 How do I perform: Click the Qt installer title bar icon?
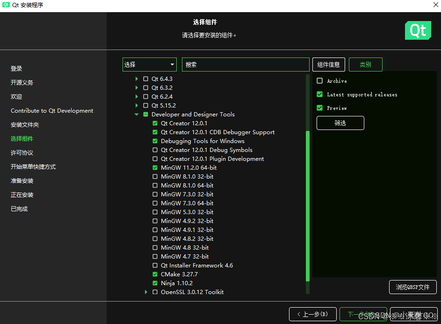pyautogui.click(x=6, y=5)
